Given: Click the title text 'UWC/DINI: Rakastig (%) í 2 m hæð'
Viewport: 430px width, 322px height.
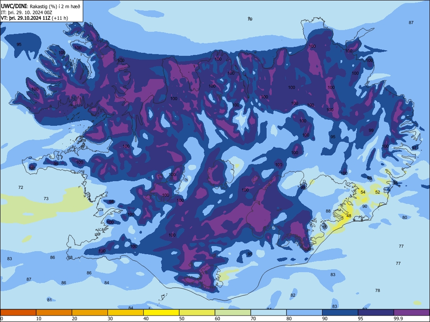Looking at the screenshot, I should point(40,6).
